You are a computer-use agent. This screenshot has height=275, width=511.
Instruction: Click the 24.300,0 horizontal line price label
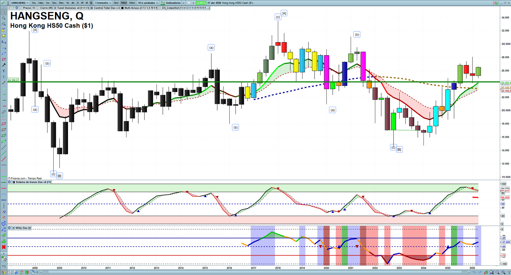point(13,80)
